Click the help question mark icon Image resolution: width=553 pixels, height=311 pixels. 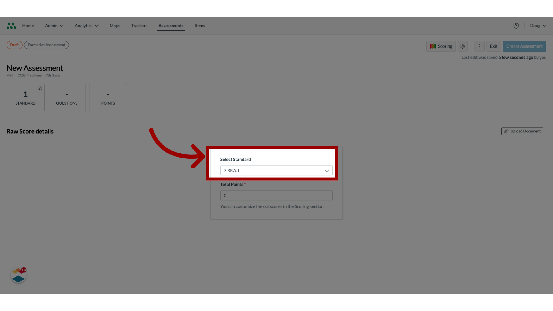pyautogui.click(x=516, y=25)
